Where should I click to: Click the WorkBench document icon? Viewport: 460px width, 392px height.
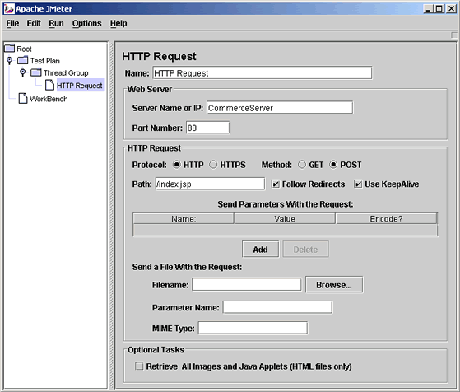tap(23, 98)
